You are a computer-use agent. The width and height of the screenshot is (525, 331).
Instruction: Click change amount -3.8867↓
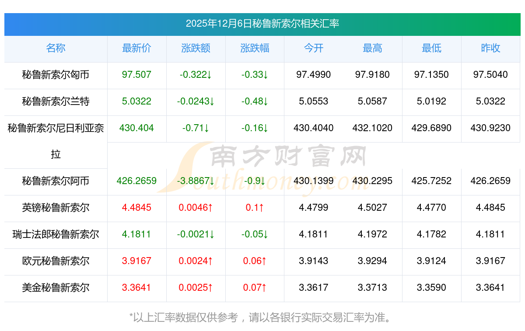[x=196, y=181]
